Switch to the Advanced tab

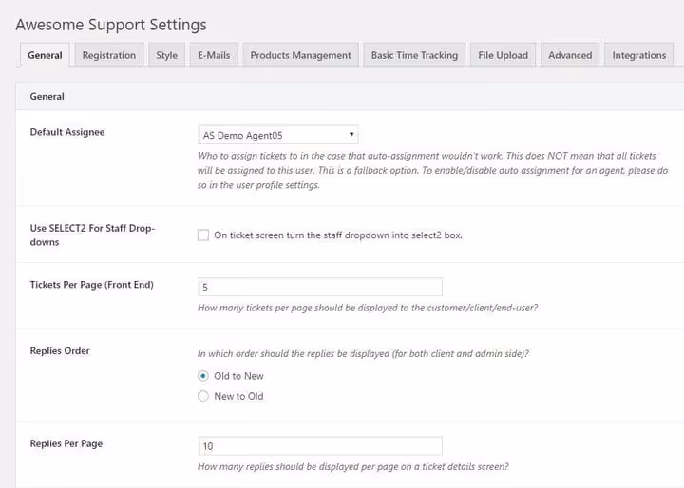(x=570, y=55)
